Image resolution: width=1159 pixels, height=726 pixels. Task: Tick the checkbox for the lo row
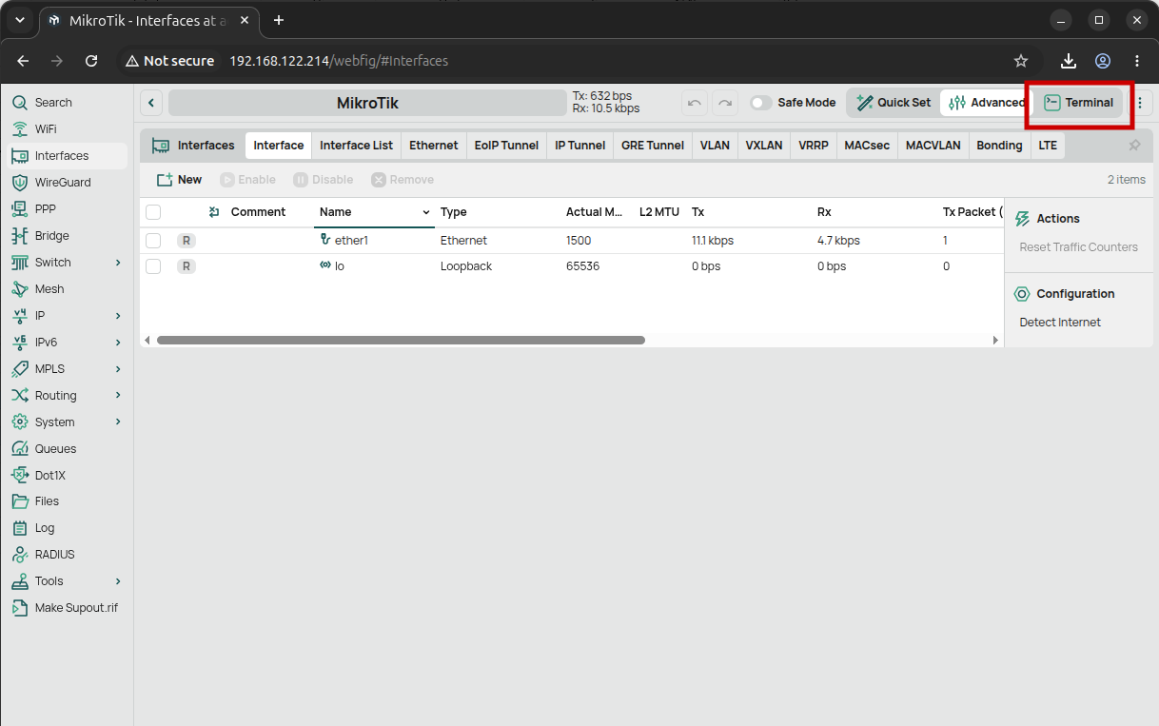pos(153,266)
